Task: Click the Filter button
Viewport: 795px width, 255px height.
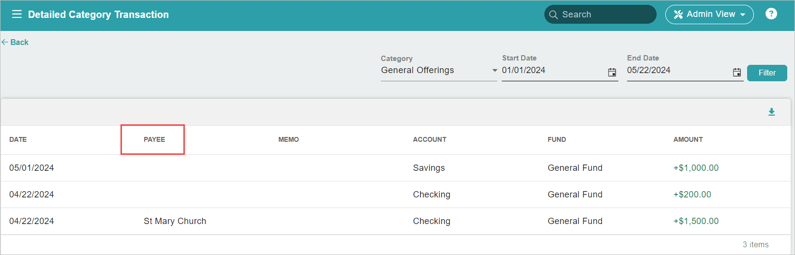Action: coord(767,73)
